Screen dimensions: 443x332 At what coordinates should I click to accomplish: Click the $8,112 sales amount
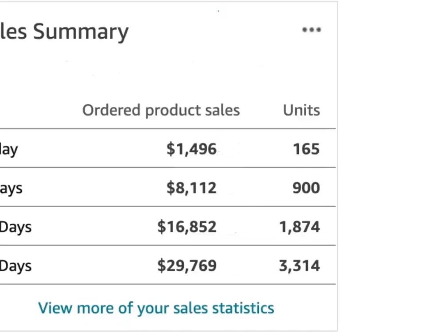click(x=191, y=188)
